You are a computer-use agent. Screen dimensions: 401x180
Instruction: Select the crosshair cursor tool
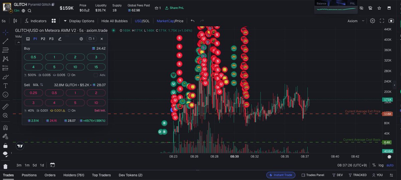(5, 32)
